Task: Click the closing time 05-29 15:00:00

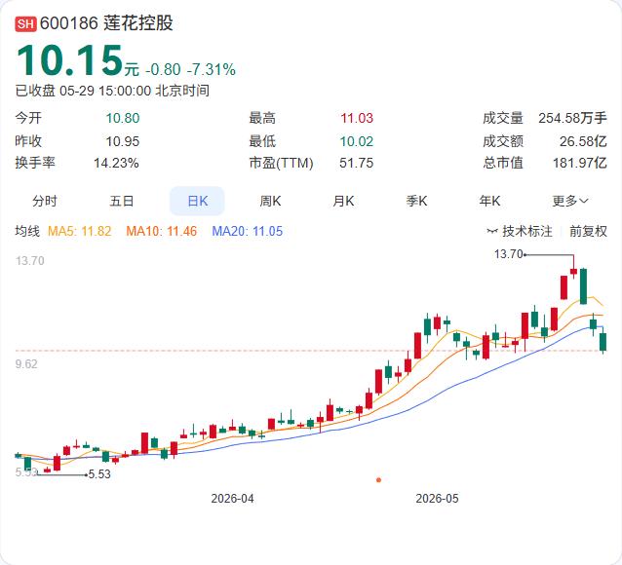Action: (x=105, y=91)
